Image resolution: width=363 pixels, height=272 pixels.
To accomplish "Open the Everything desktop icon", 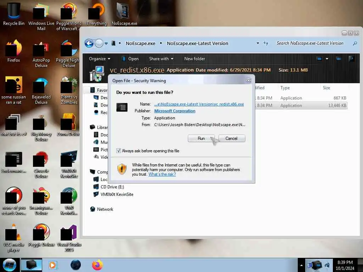I will click(96, 14).
